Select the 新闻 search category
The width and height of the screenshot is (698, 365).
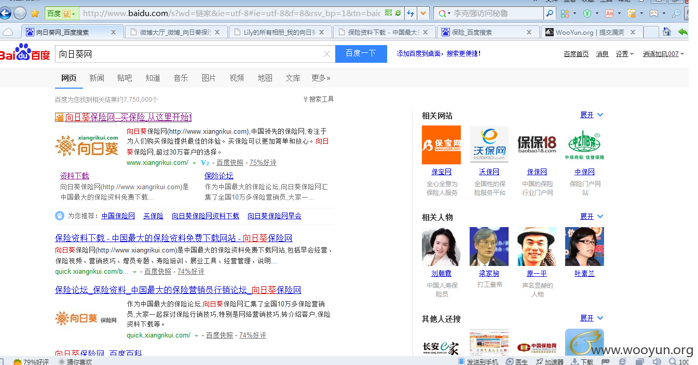click(97, 78)
